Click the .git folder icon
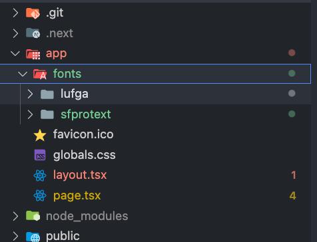This screenshot has height=242, width=317. (33, 13)
